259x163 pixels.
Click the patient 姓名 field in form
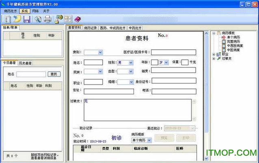click(93, 62)
